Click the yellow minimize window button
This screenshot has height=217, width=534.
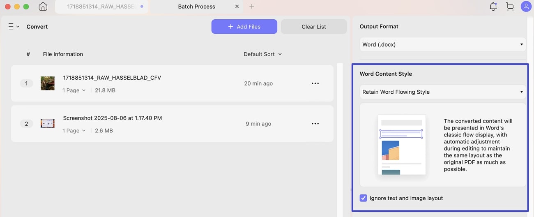16,7
